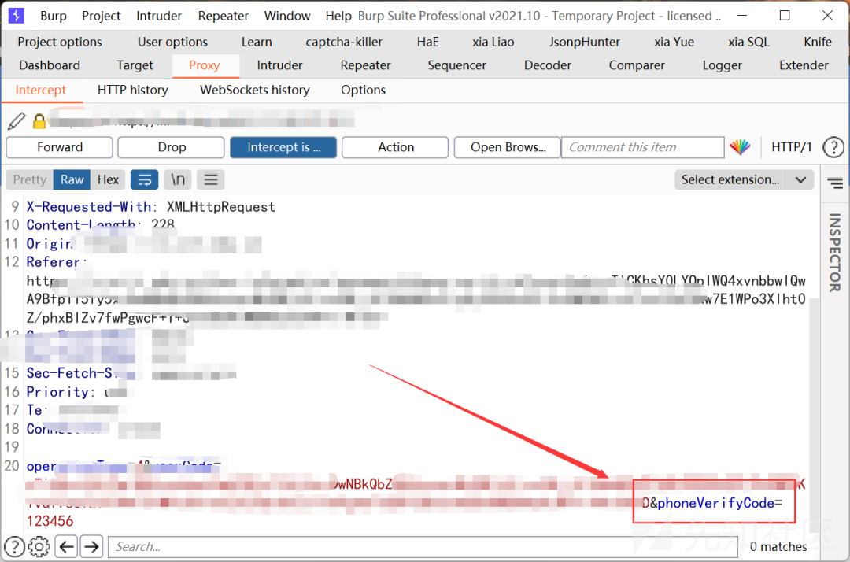This screenshot has width=850, height=562.
Task: Click the Burp Suite lightning logo icon
Action: [x=17, y=16]
